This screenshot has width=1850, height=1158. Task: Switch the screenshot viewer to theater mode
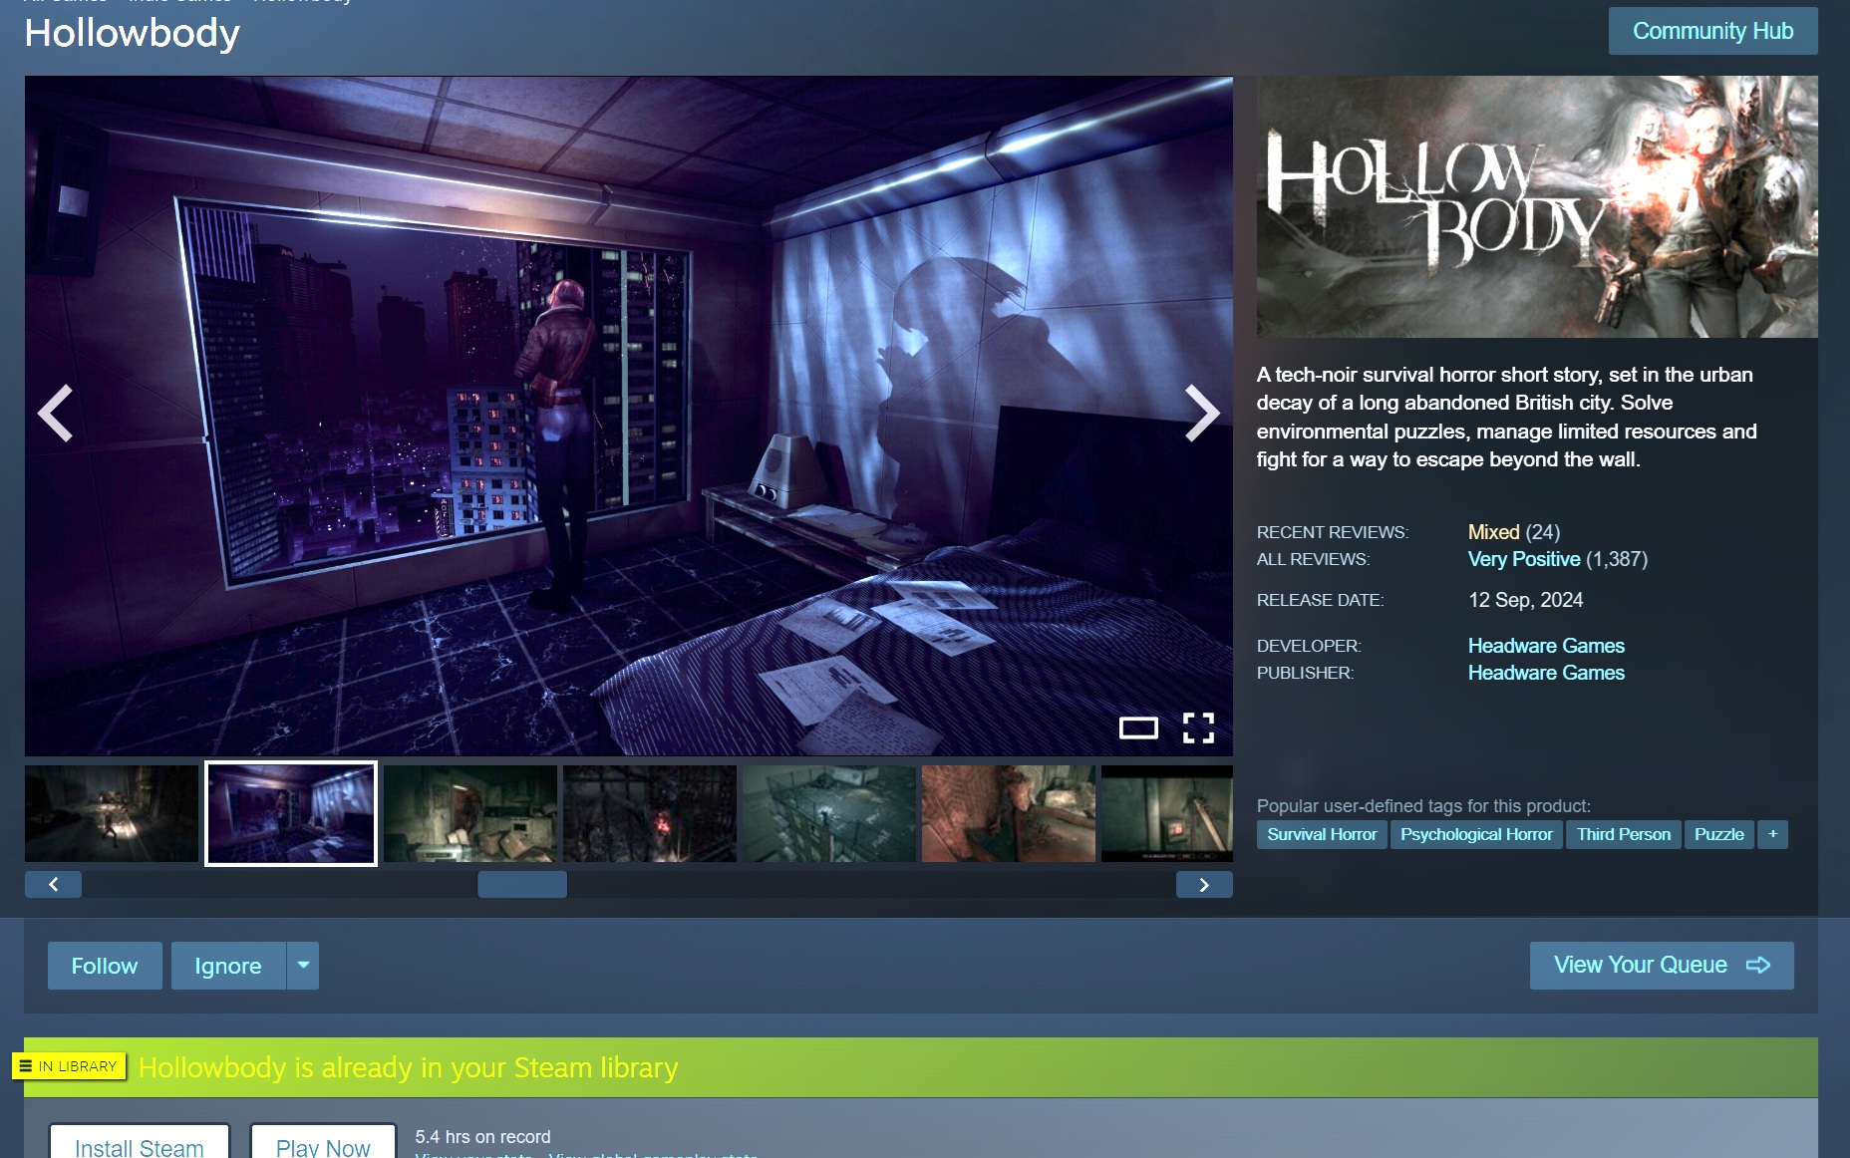1138,728
